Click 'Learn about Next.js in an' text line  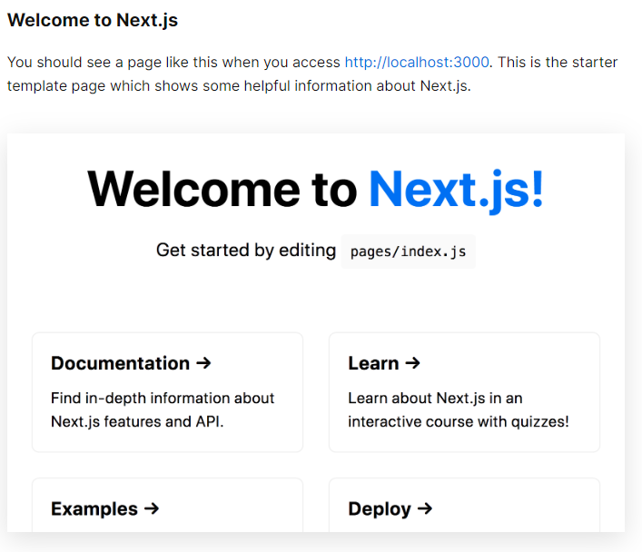(435, 398)
